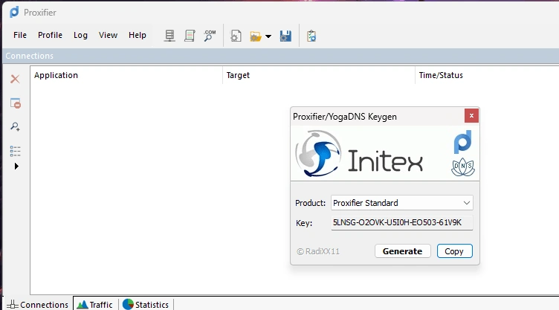559x310 pixels.
Task: Click the clipboard toolbar icon
Action: tap(311, 36)
